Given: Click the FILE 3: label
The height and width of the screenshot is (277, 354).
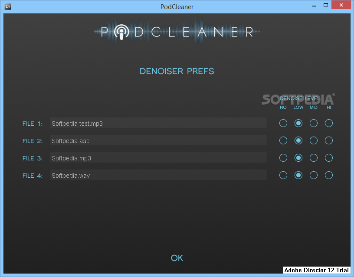Looking at the screenshot, I should (33, 158).
